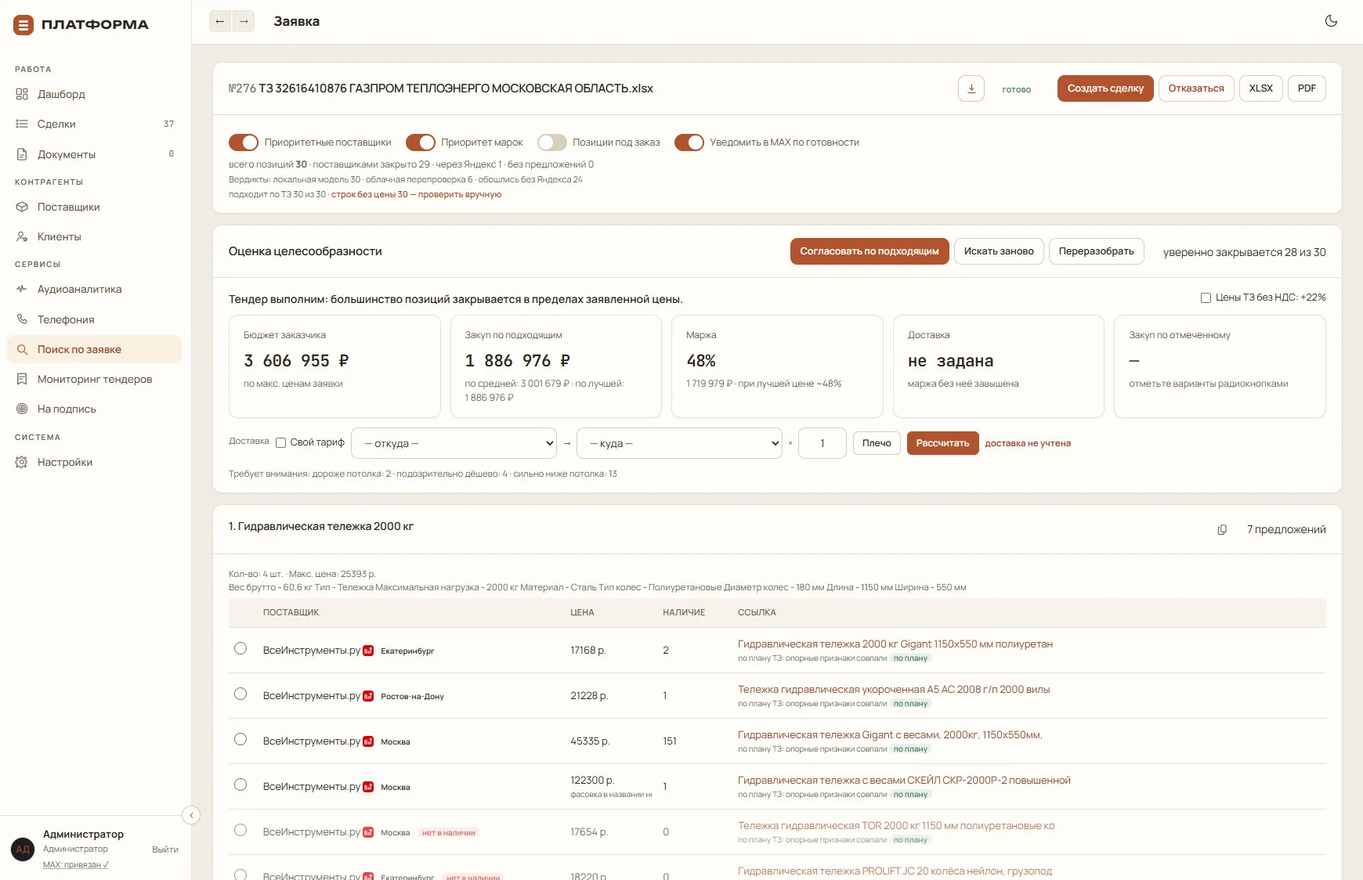
Task: Select the Ростов-на-Дону offer radio button
Action: (240, 694)
